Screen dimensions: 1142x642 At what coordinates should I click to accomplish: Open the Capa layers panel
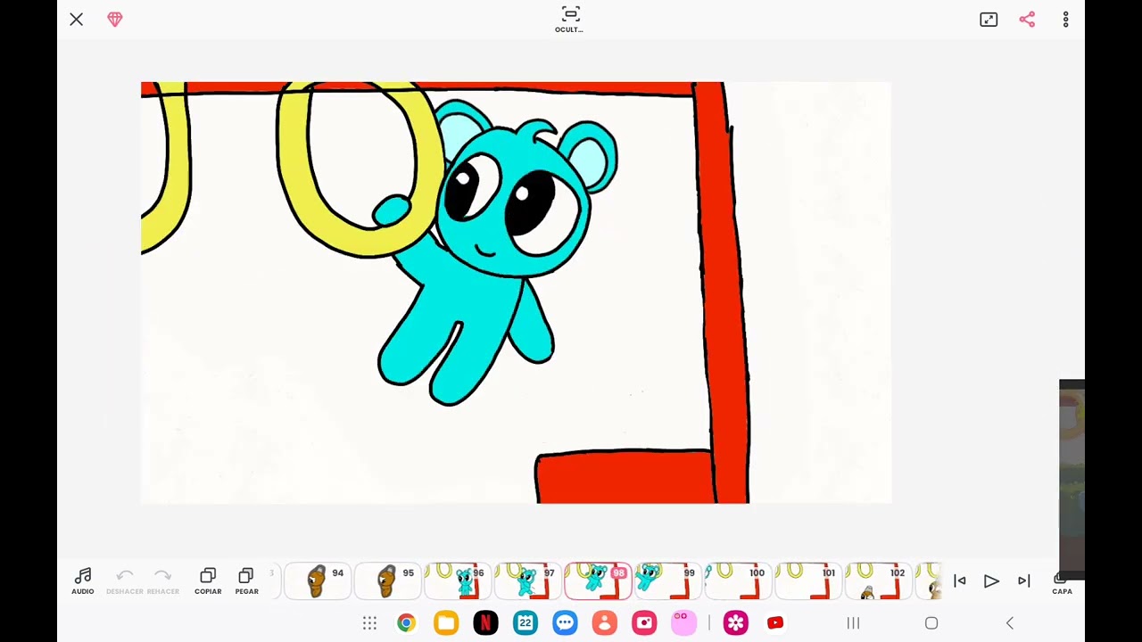click(x=1062, y=582)
